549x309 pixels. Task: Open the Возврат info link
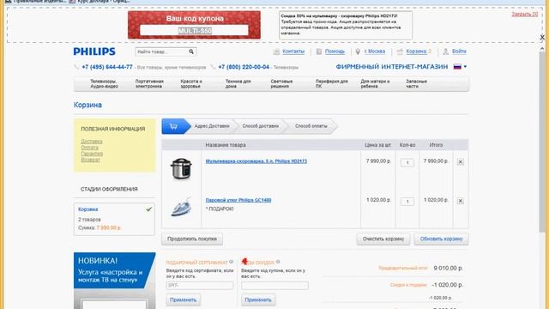click(90, 160)
